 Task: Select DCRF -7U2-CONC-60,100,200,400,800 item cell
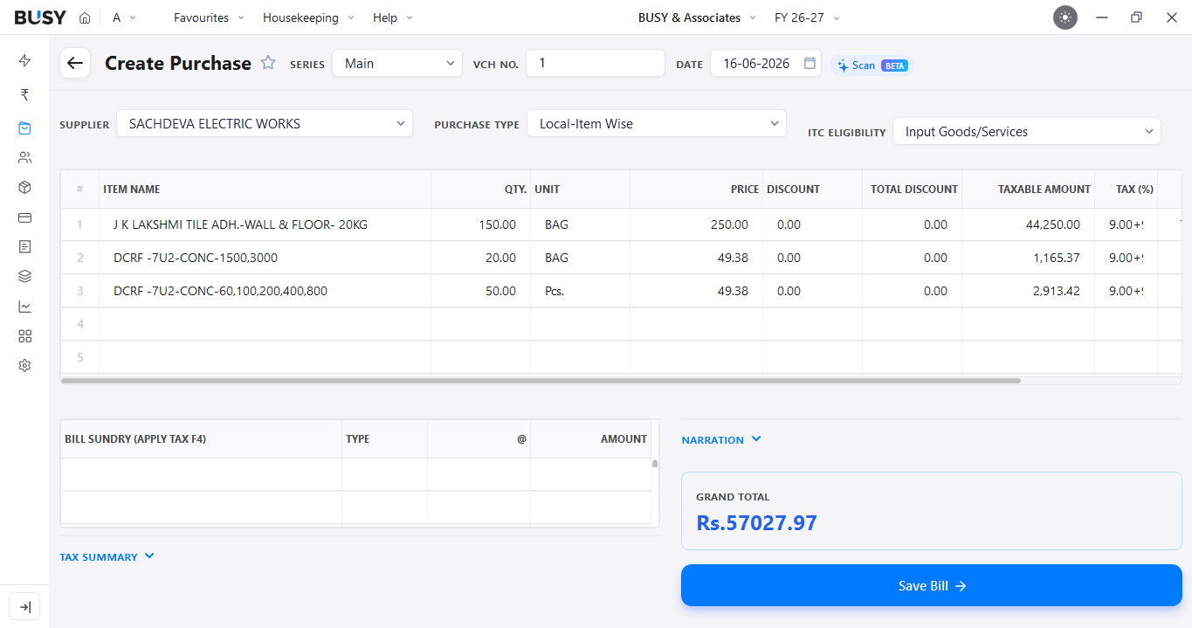click(x=265, y=291)
